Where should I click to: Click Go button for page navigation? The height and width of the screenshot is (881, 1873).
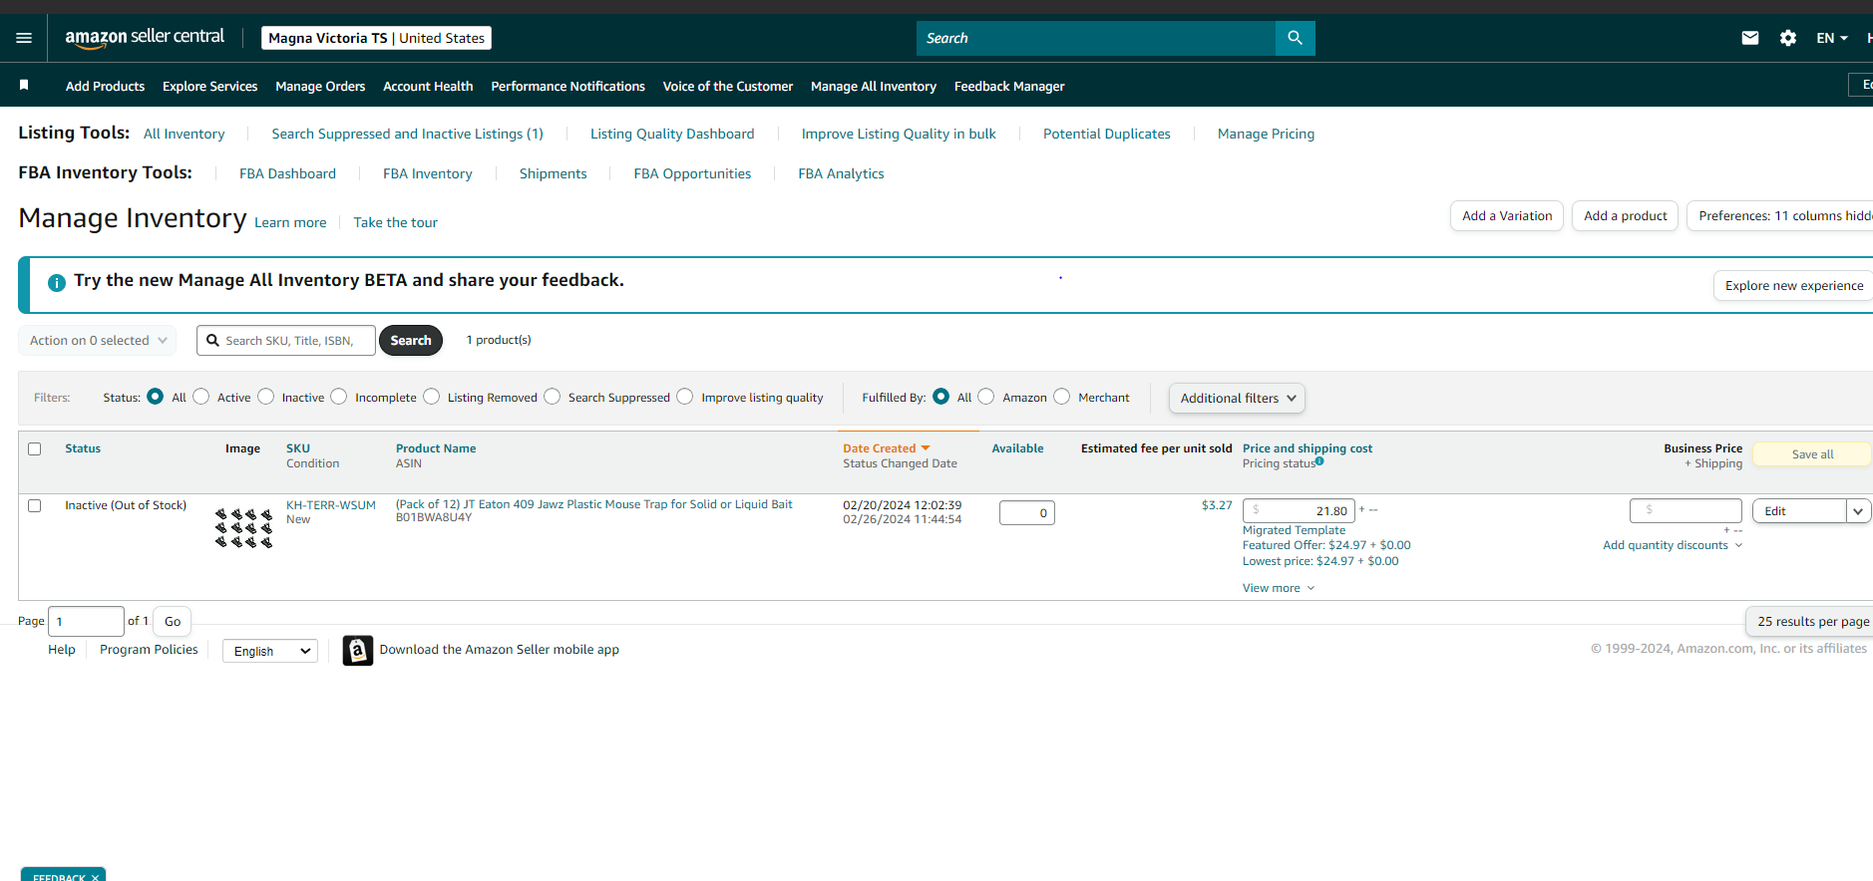[173, 621]
